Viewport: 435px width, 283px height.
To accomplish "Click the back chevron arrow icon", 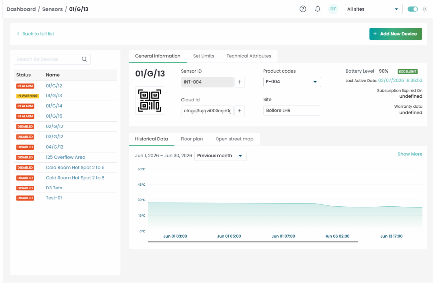I will pos(18,34).
